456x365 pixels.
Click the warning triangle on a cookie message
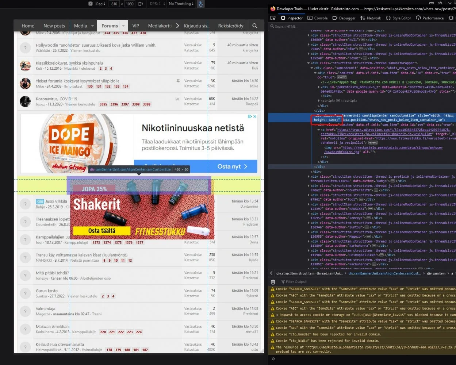point(272,289)
